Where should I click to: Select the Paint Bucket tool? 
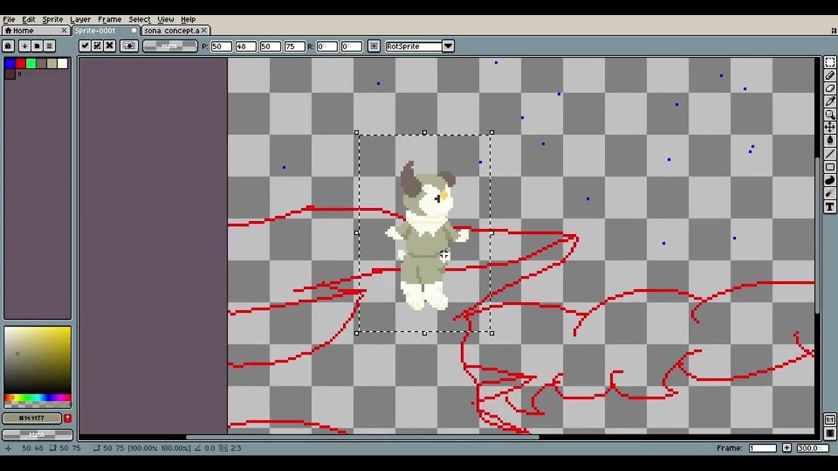[829, 141]
